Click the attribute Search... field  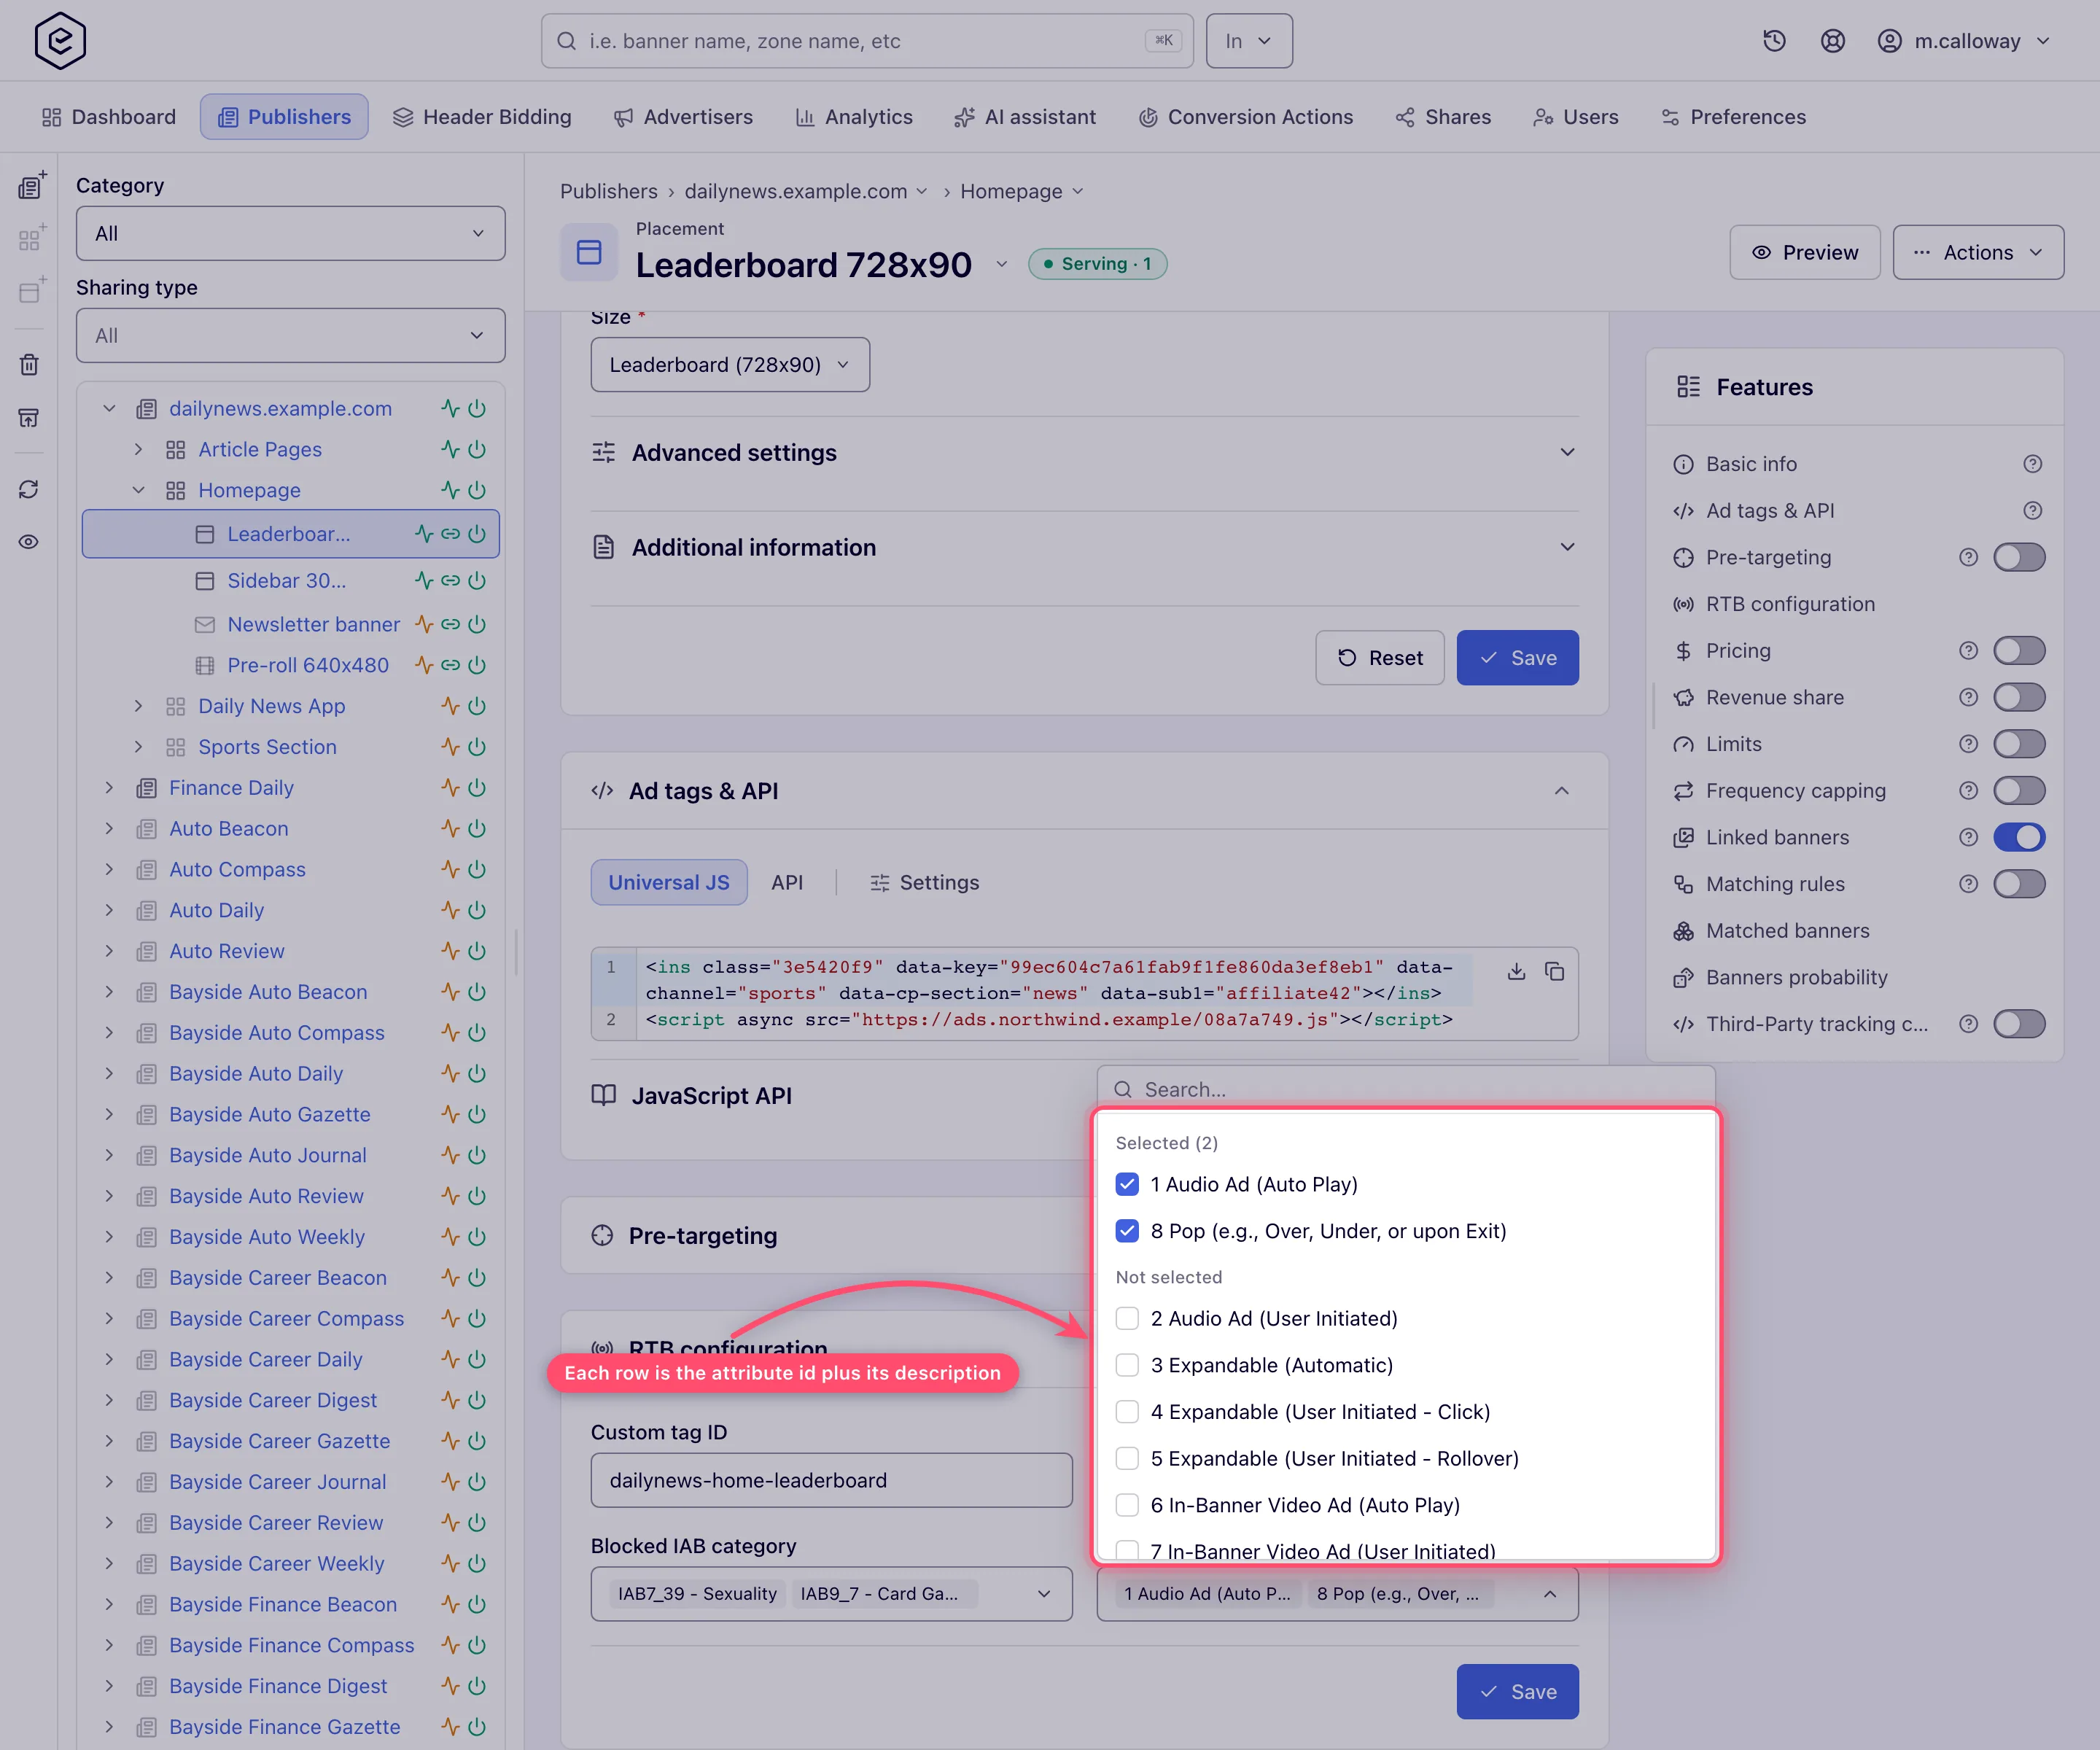(x=1406, y=1089)
